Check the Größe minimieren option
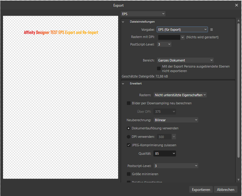This screenshot has width=242, height=196. click(x=129, y=174)
